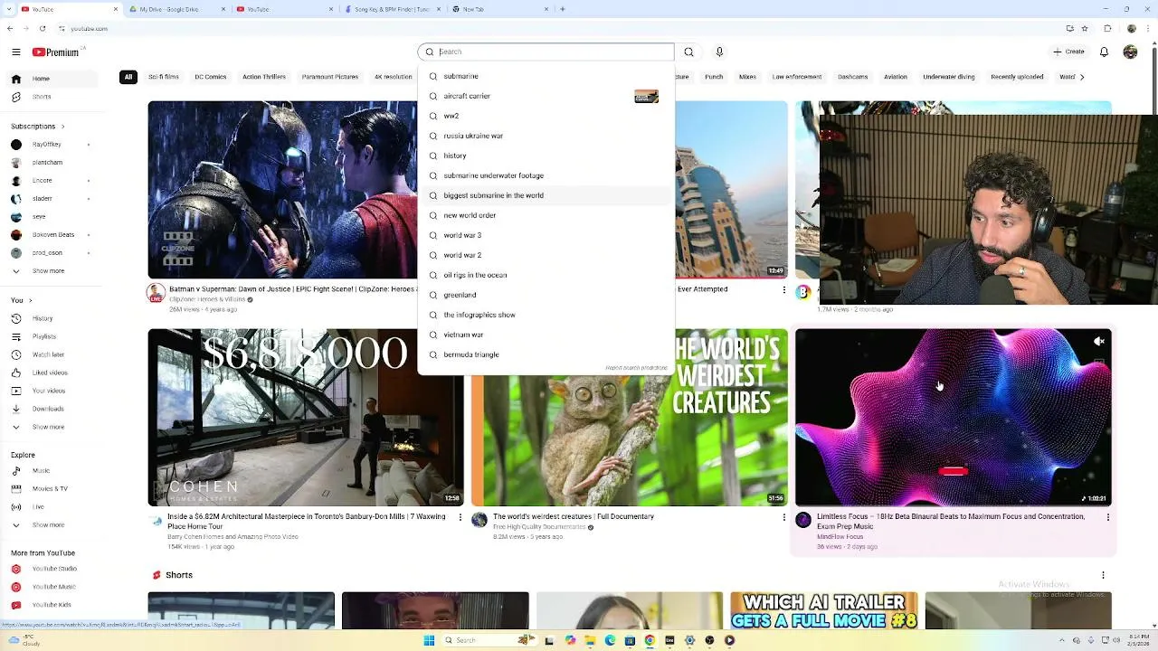
Task: Show next category chips with arrow
Action: [x=1082, y=77]
